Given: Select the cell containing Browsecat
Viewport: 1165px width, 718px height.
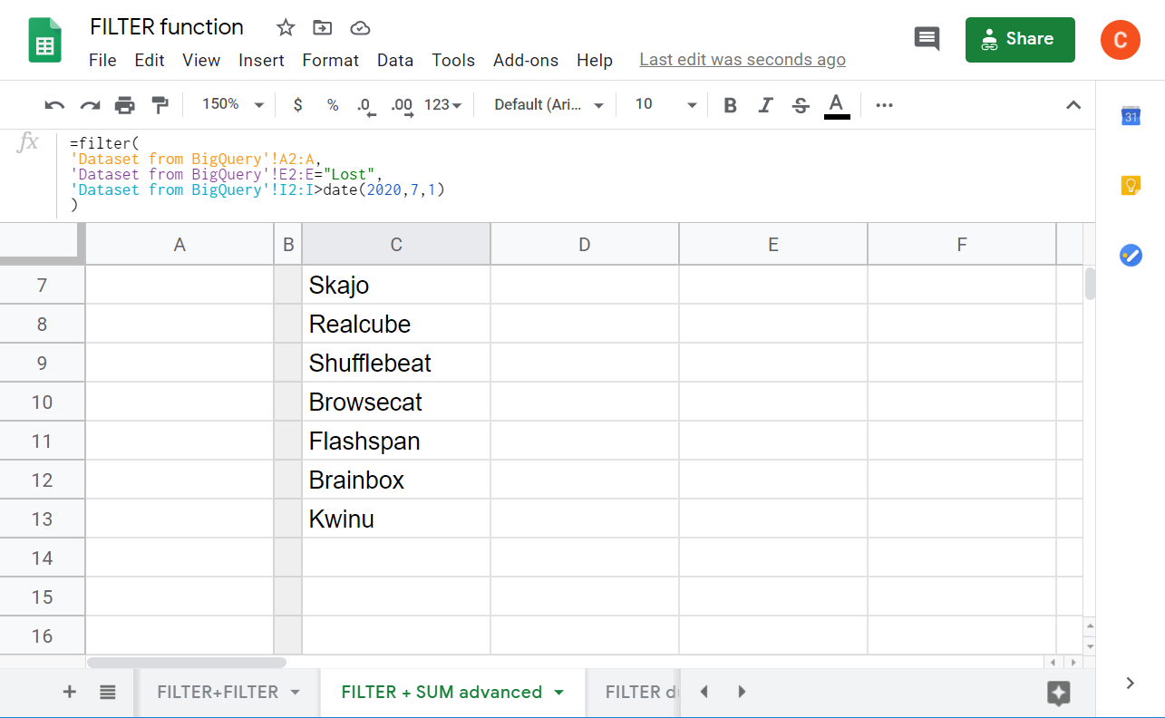Looking at the screenshot, I should tap(396, 402).
